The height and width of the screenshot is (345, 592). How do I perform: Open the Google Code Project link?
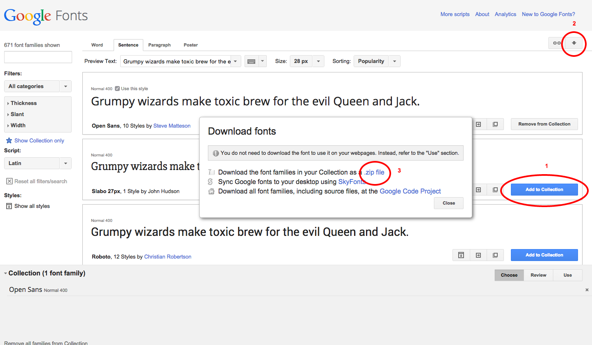tap(410, 191)
